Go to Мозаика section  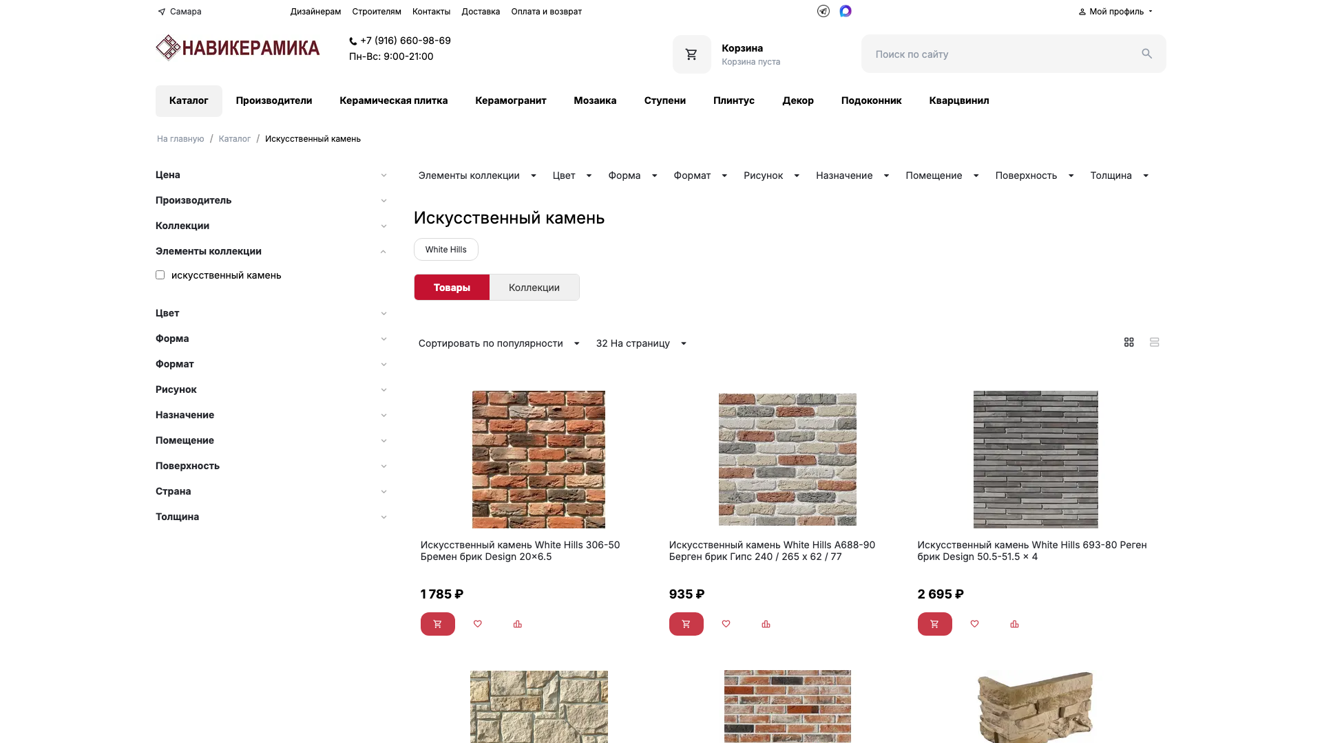[x=596, y=100]
